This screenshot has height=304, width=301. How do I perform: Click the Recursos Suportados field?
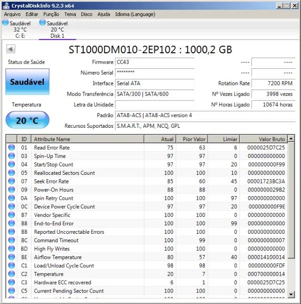click(205, 126)
